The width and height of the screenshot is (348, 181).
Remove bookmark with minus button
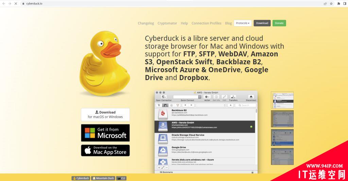167,168
